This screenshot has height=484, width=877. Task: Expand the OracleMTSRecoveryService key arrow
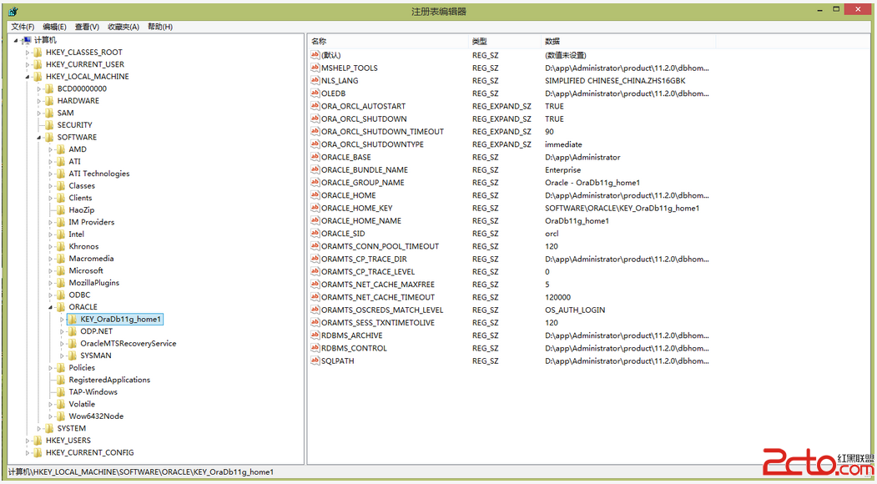[62, 344]
